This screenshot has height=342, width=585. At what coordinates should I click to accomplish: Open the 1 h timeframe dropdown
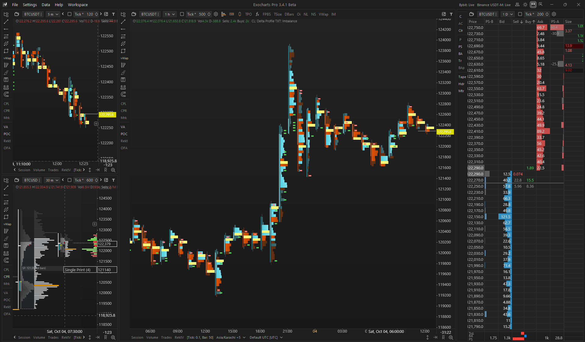click(x=170, y=14)
